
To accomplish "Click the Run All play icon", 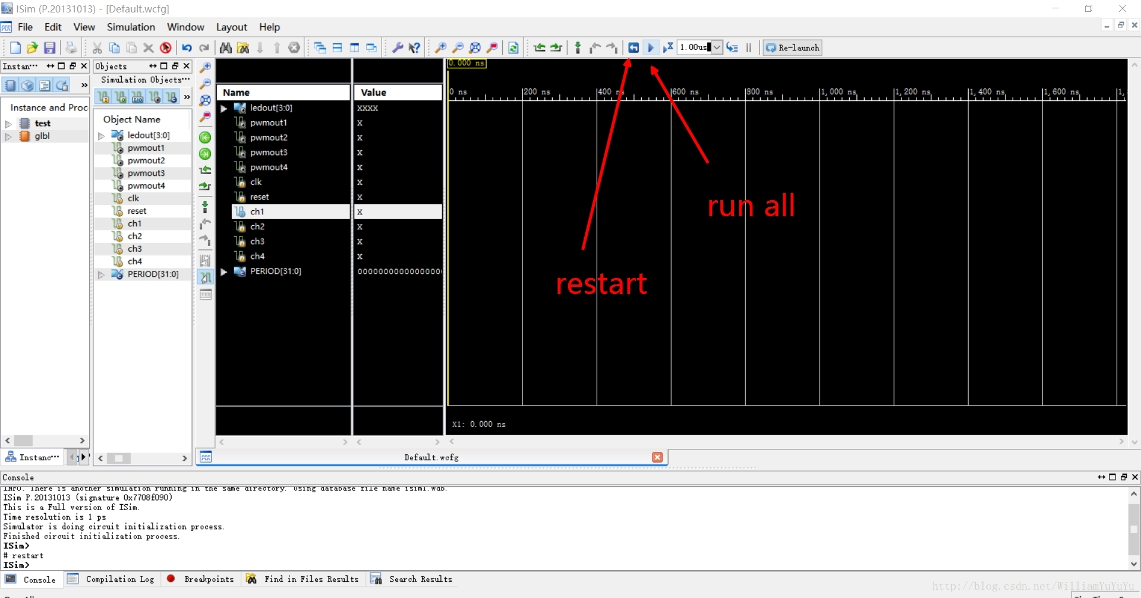I will (x=651, y=48).
